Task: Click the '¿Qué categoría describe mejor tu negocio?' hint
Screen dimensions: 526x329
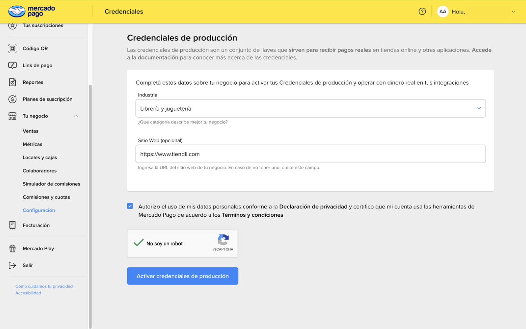Action: pyautogui.click(x=183, y=122)
